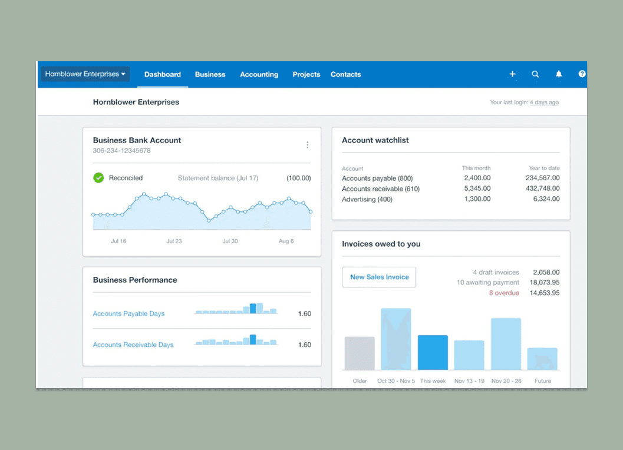Open the search icon in top bar
Image resolution: width=623 pixels, height=450 pixels.
pos(535,74)
